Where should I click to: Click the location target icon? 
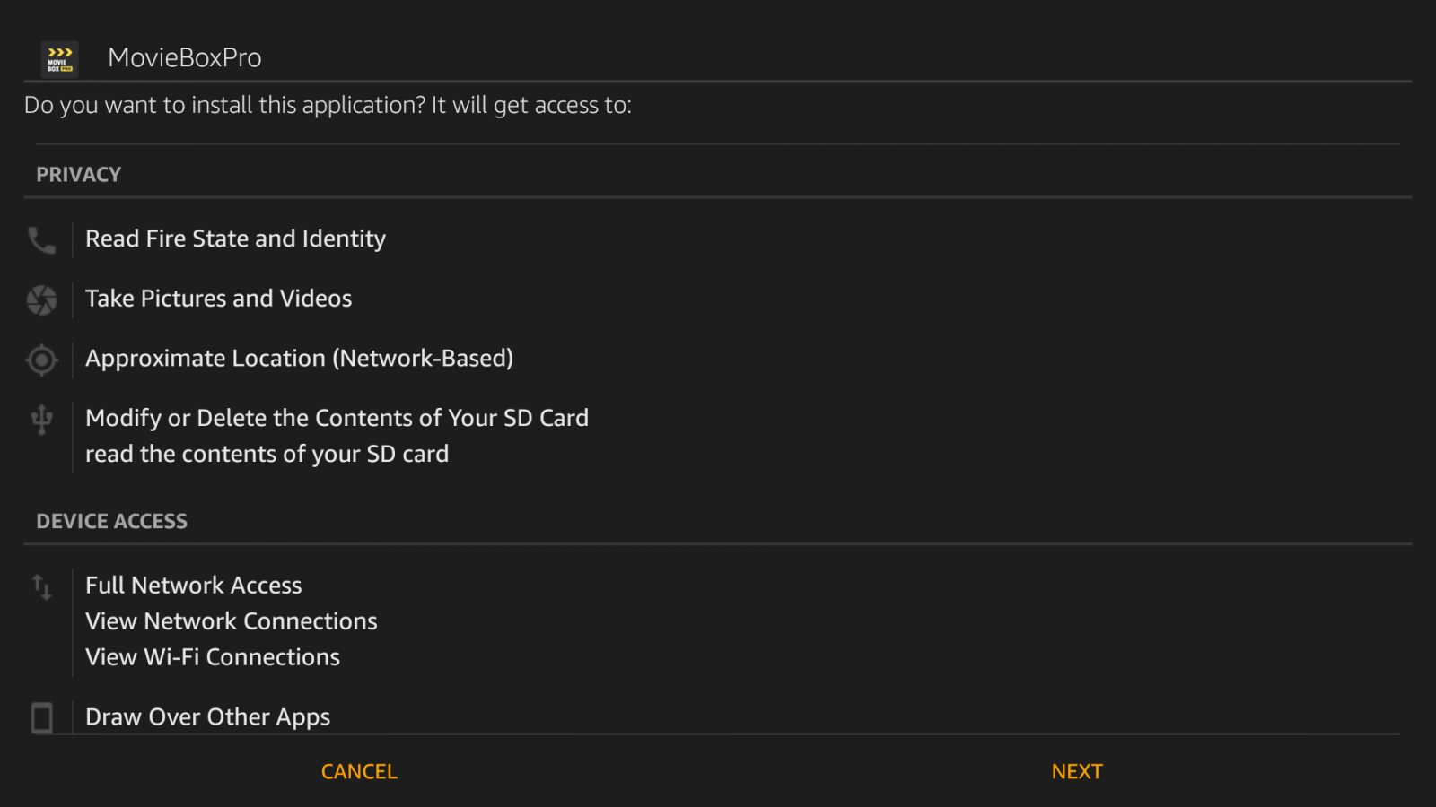click(41, 360)
